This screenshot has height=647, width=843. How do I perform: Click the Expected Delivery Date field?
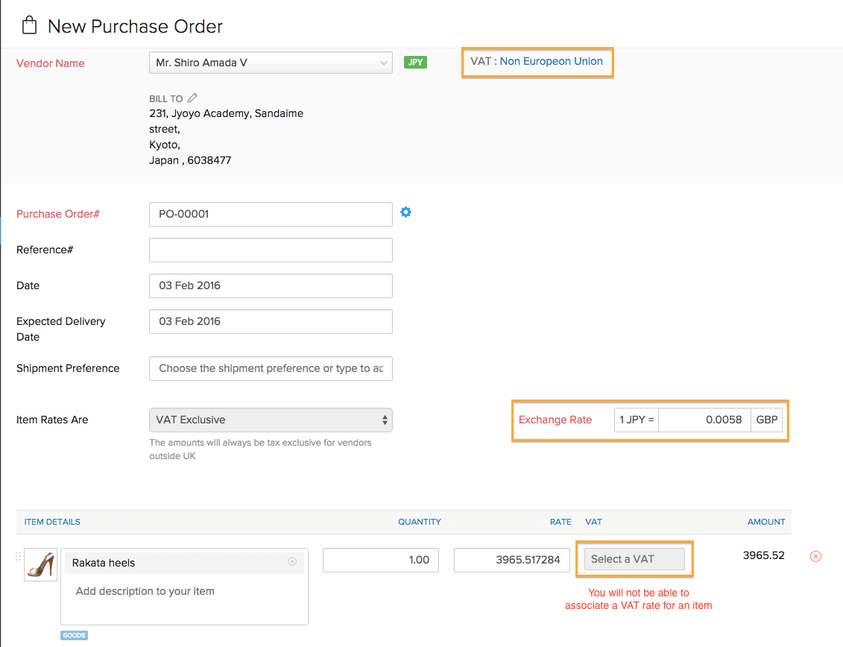(x=271, y=321)
